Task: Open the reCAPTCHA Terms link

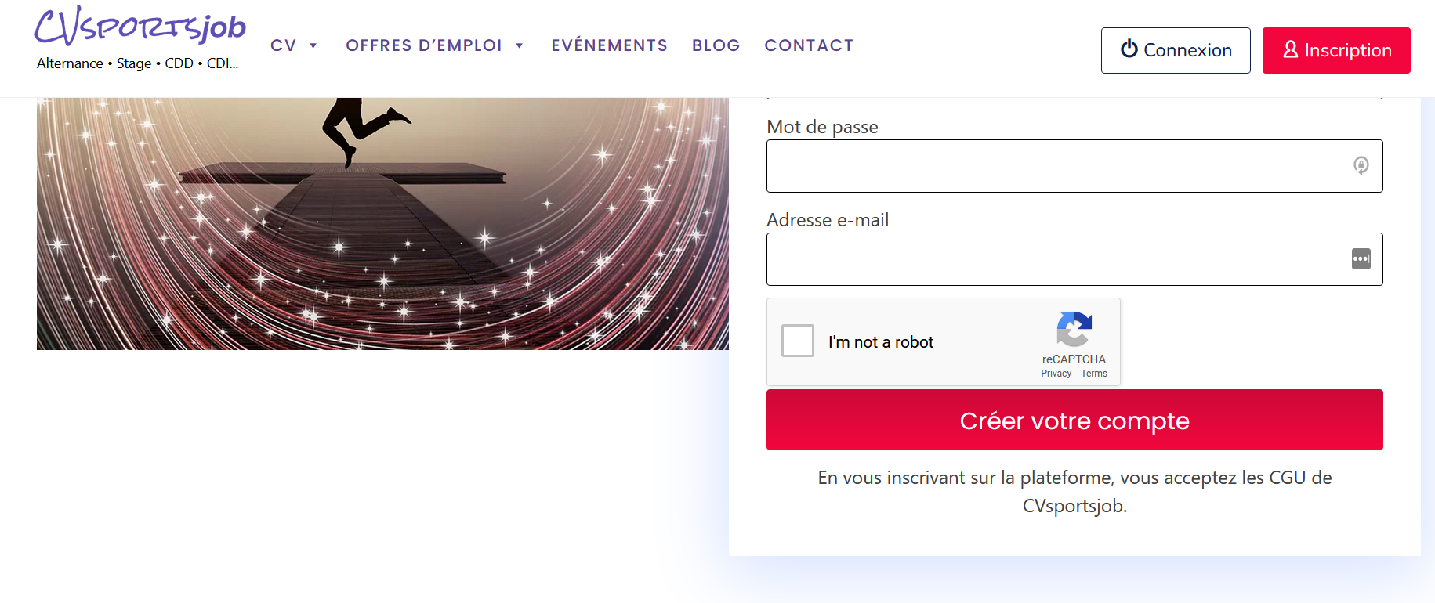Action: point(1094,374)
